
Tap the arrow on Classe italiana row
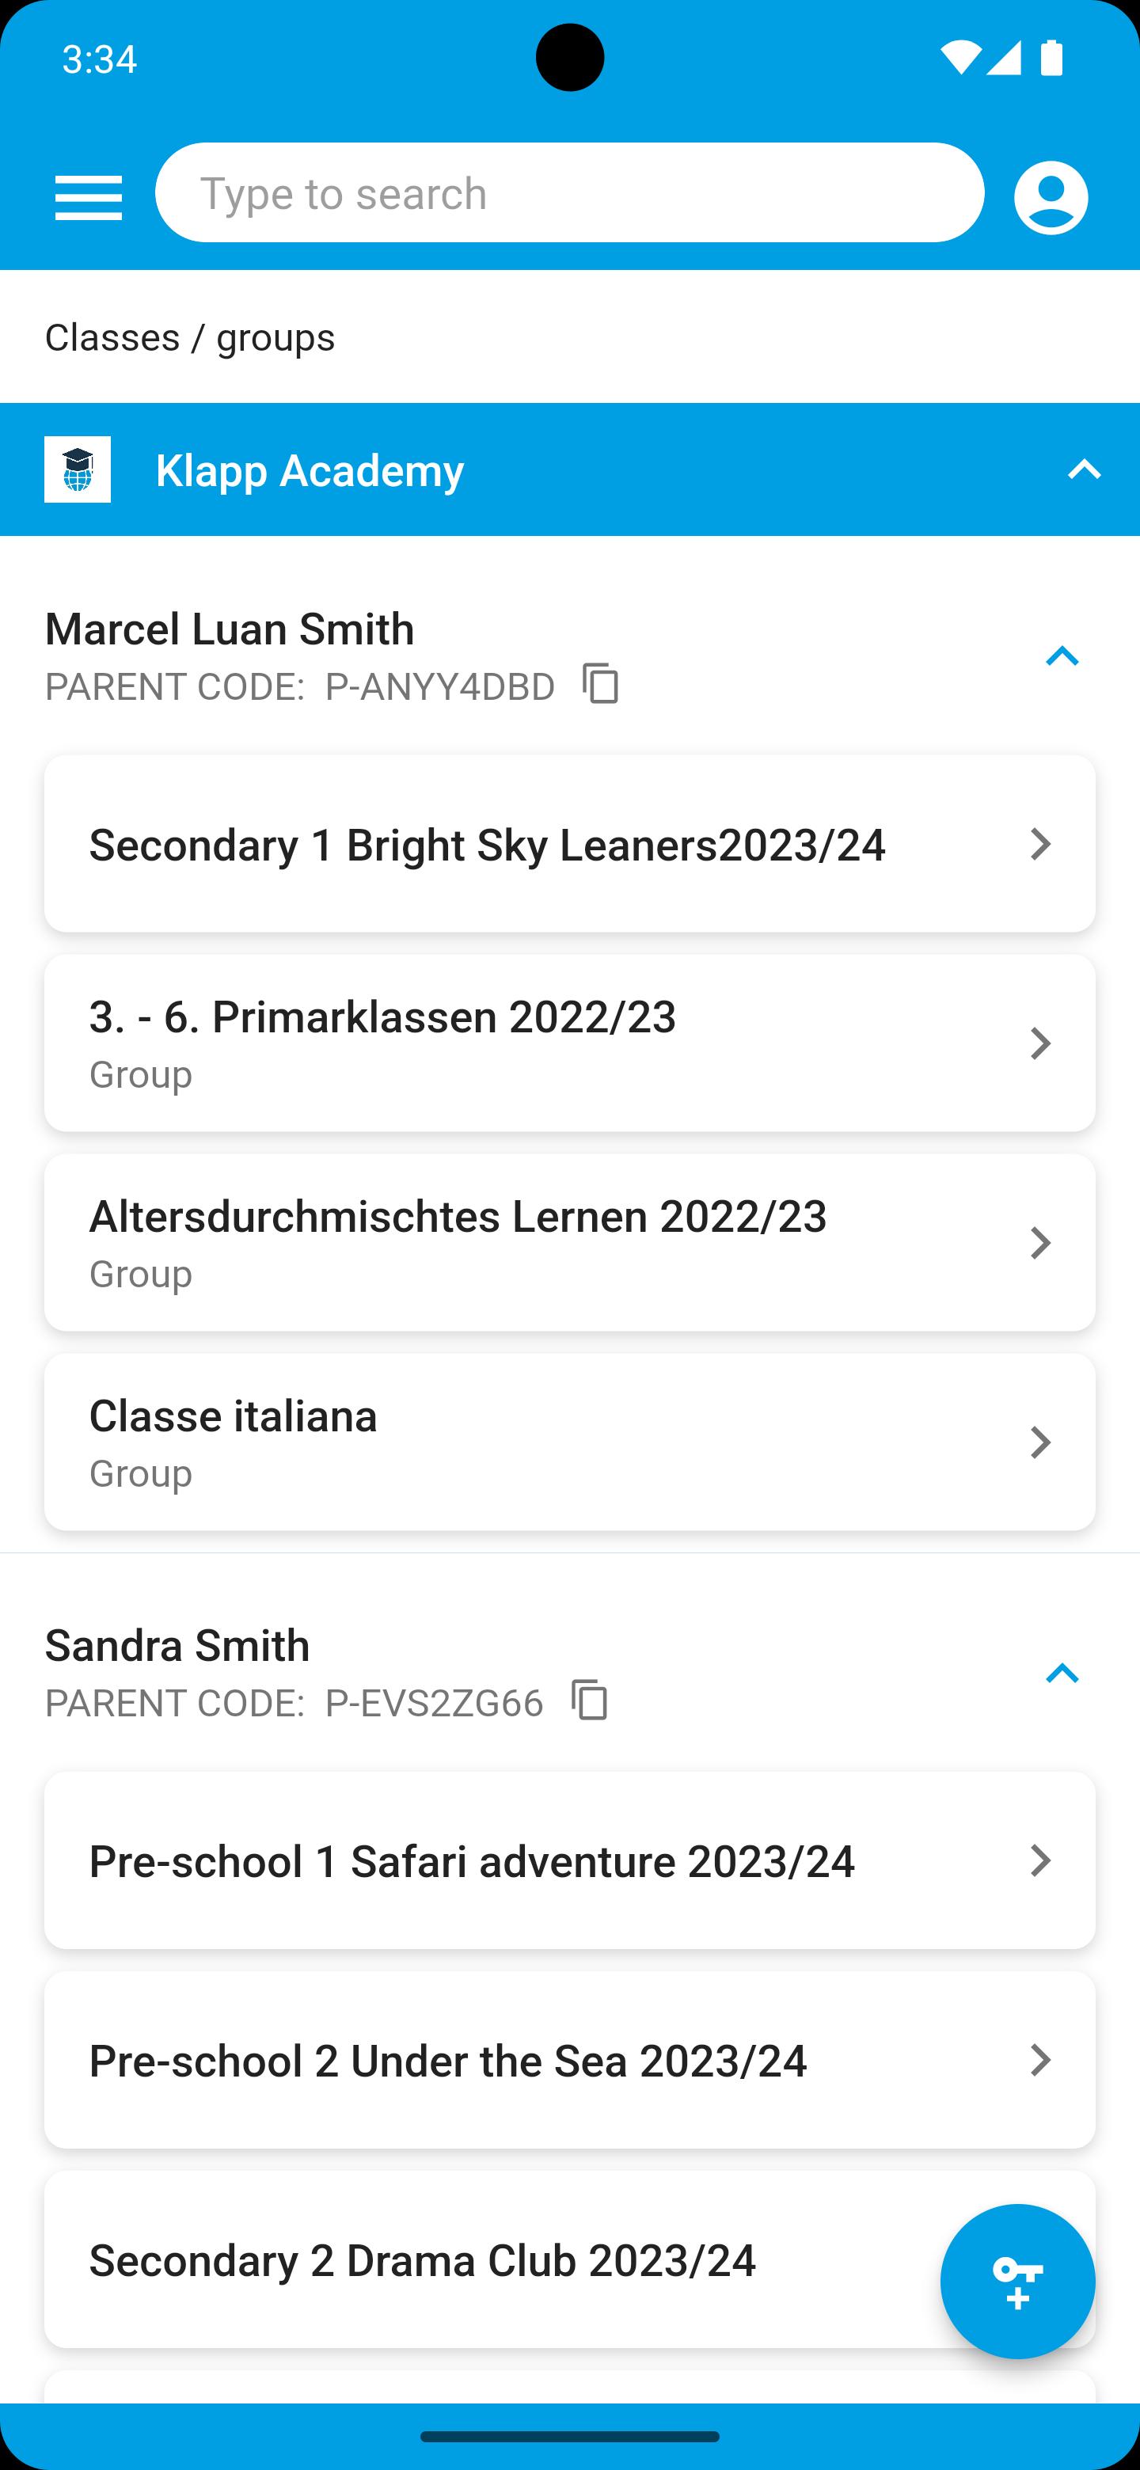coord(1040,1442)
